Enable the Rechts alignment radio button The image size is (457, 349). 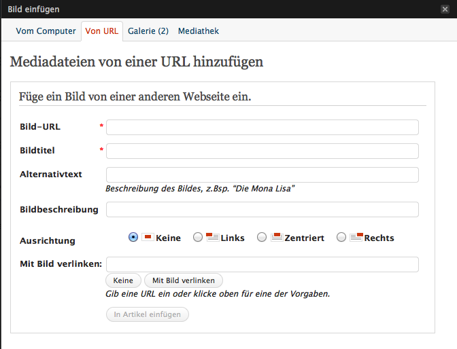(341, 238)
